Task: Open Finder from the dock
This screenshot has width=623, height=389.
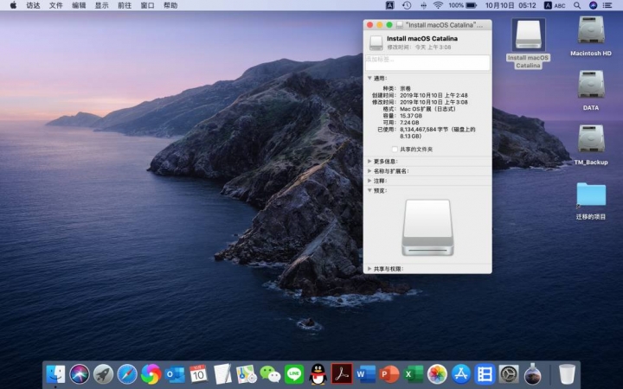Action: [55, 374]
